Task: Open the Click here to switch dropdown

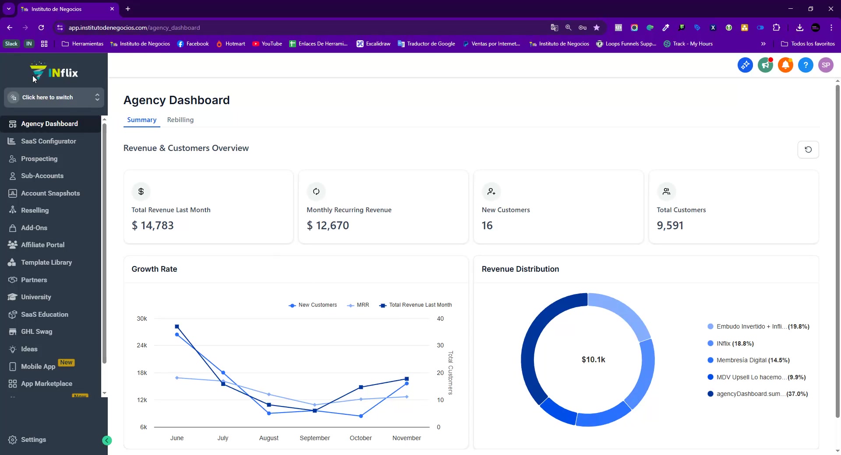Action: [54, 98]
